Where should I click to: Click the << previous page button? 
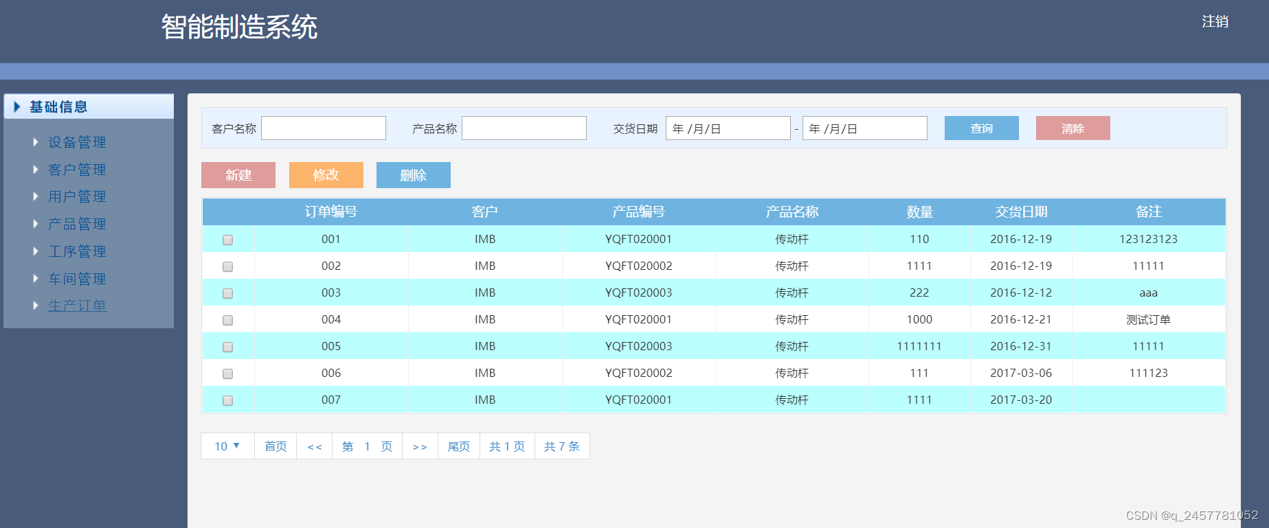click(315, 446)
